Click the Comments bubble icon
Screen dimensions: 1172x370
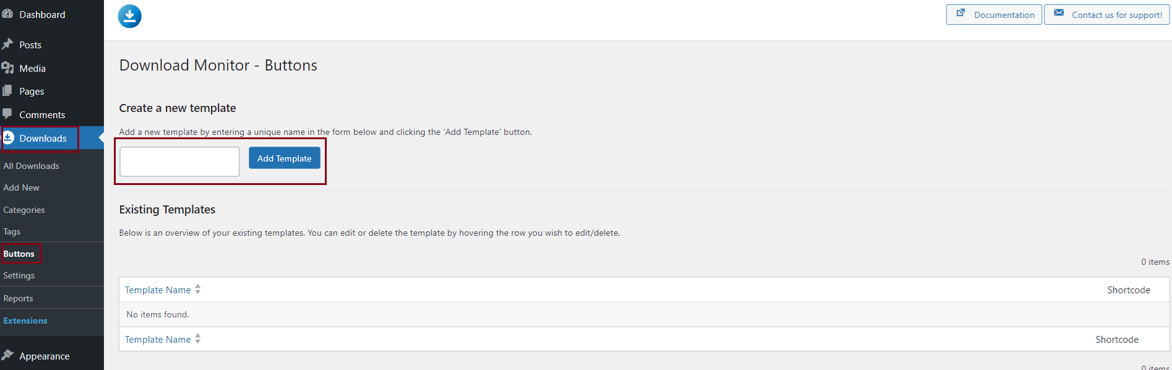click(x=7, y=114)
